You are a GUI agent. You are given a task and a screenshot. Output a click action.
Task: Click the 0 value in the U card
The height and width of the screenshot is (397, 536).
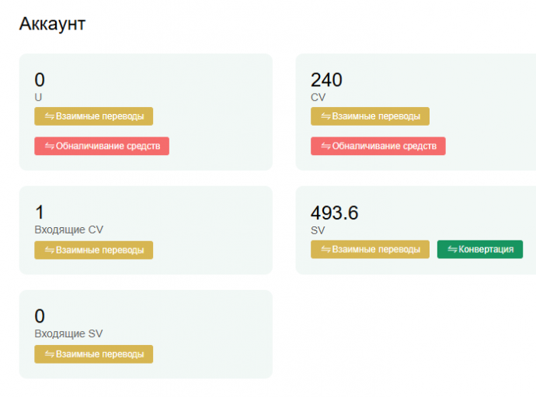pyautogui.click(x=40, y=80)
